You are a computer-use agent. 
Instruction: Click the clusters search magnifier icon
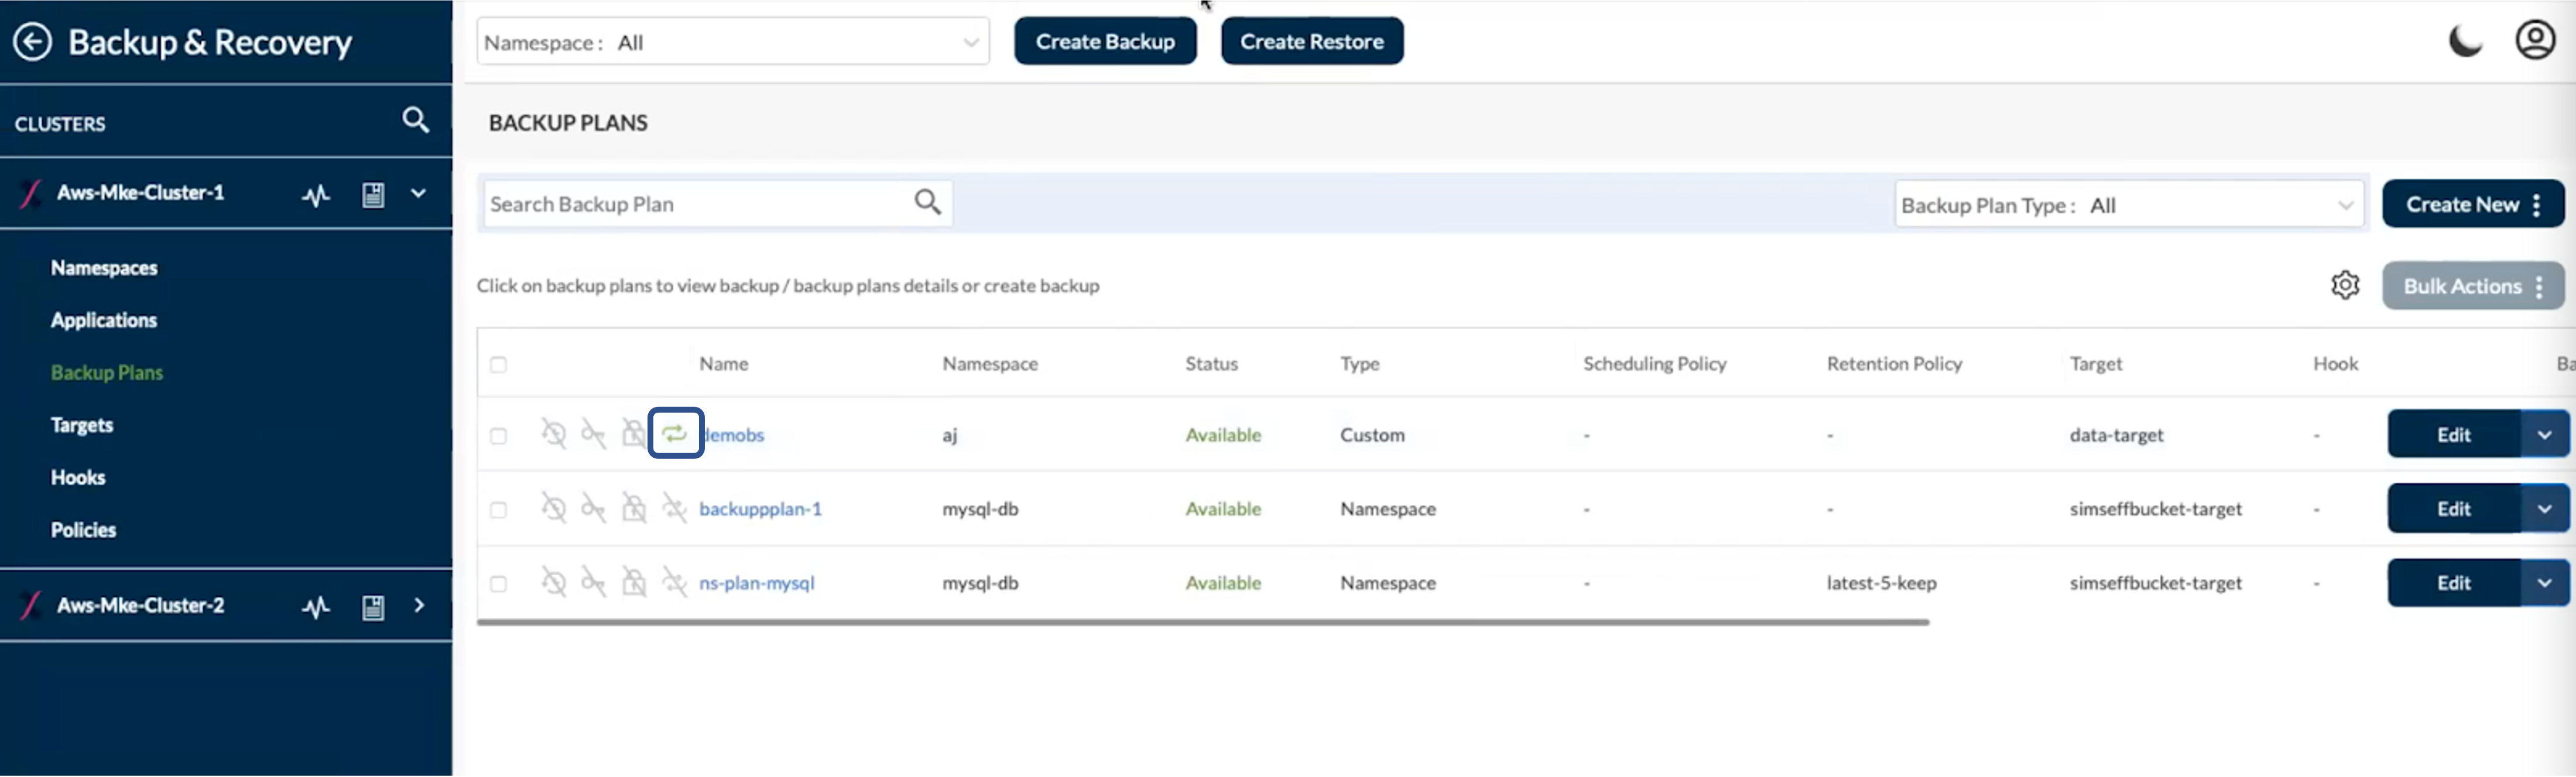(415, 121)
